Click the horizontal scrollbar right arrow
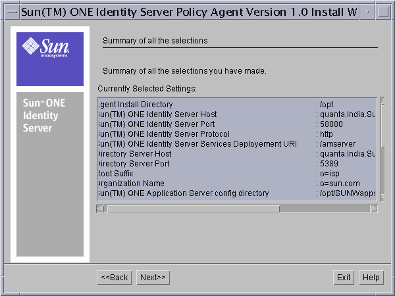Screen dimensions: 395x296 point(373,209)
